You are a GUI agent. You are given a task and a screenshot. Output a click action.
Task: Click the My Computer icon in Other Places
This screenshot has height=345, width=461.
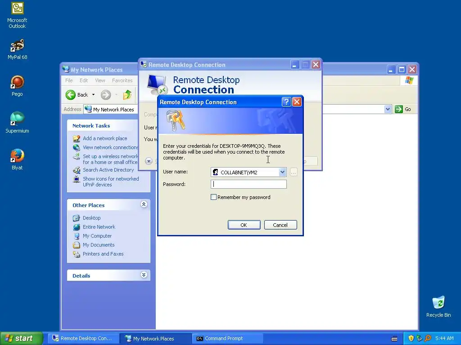pos(77,236)
